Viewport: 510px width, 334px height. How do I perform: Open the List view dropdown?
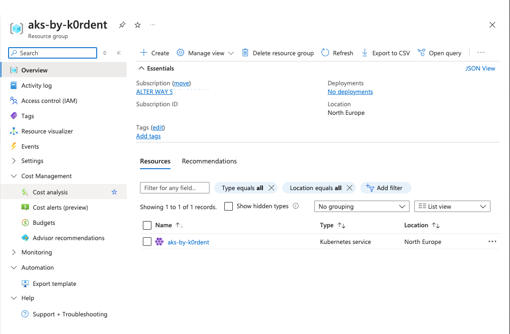point(452,206)
